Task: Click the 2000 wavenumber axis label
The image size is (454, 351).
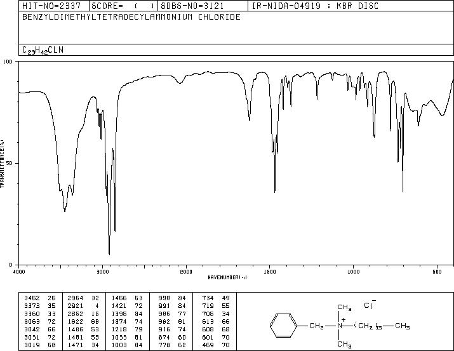Action: pyautogui.click(x=186, y=272)
